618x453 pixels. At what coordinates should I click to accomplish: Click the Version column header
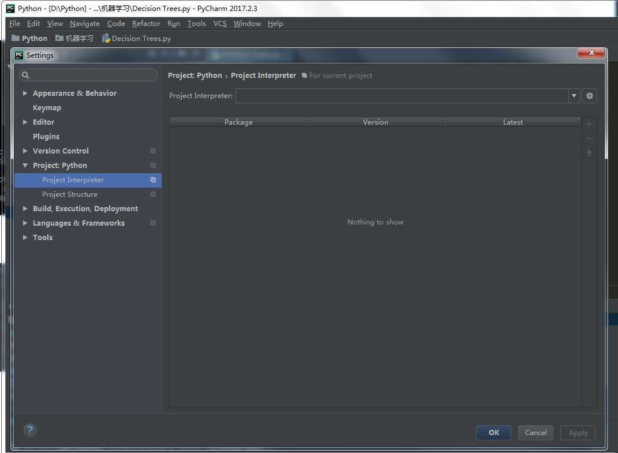pos(375,122)
